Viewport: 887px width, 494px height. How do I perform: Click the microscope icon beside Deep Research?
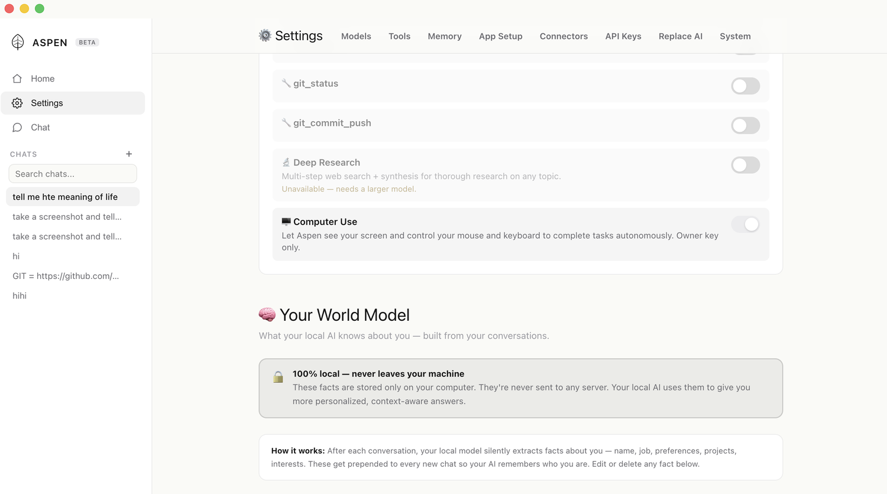(286, 162)
